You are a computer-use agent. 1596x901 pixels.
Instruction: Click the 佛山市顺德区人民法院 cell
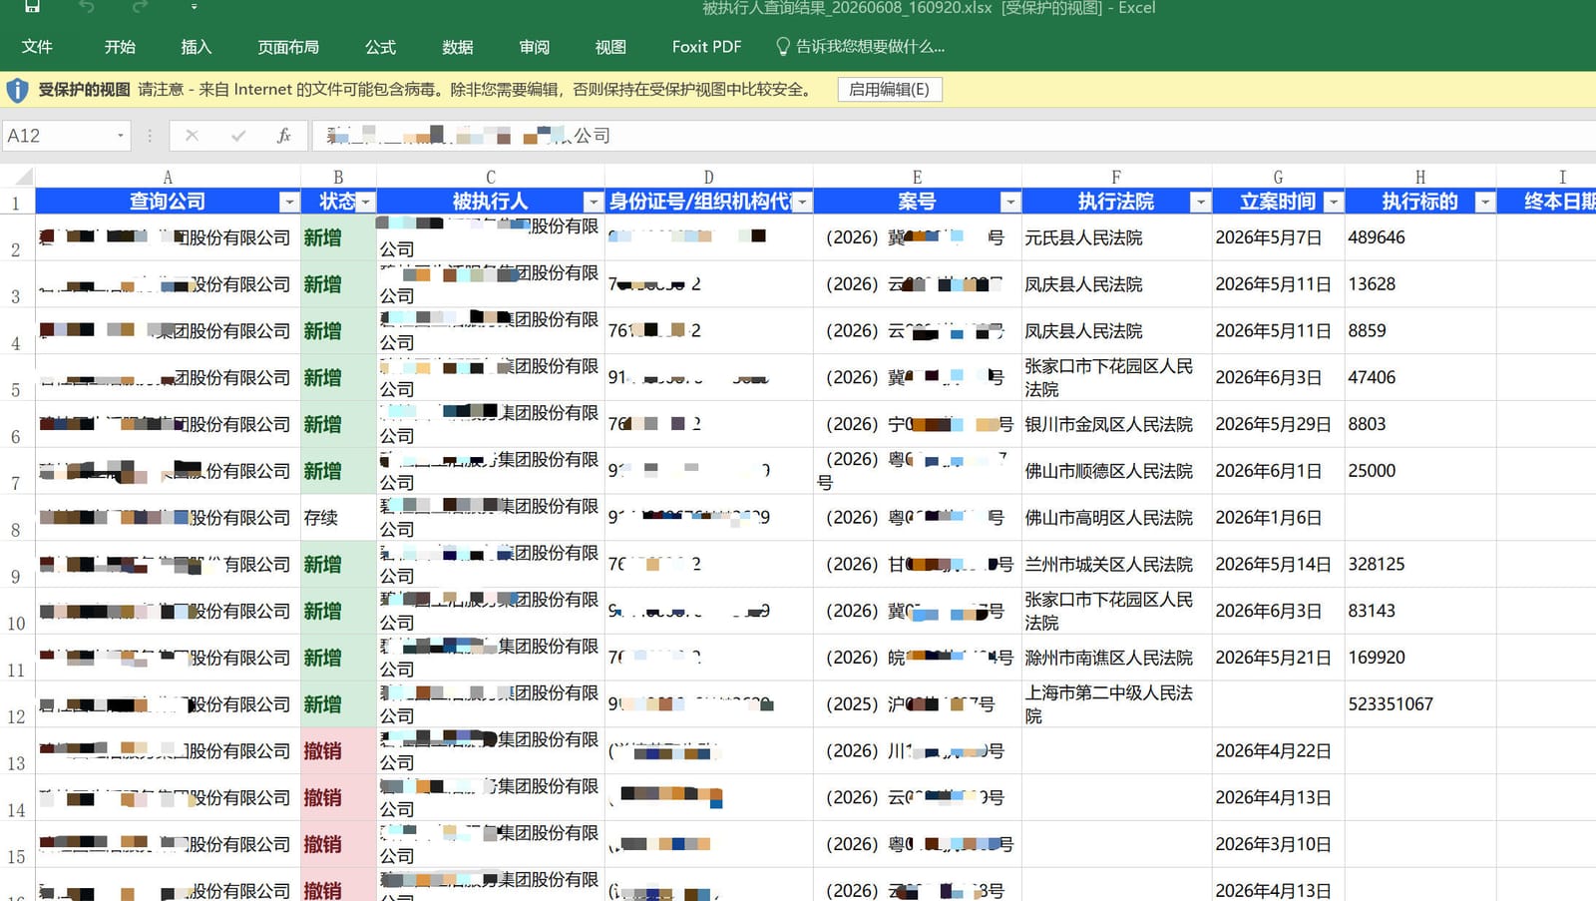pos(1116,471)
